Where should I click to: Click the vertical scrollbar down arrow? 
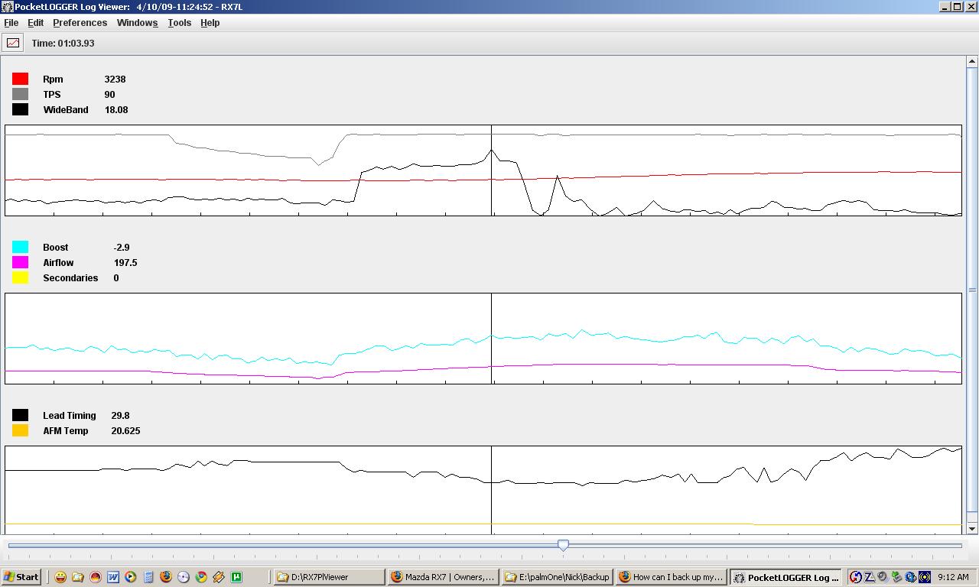click(972, 528)
